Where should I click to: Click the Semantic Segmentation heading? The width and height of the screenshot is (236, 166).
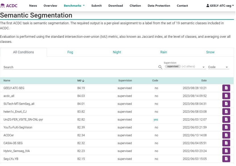click(36, 15)
